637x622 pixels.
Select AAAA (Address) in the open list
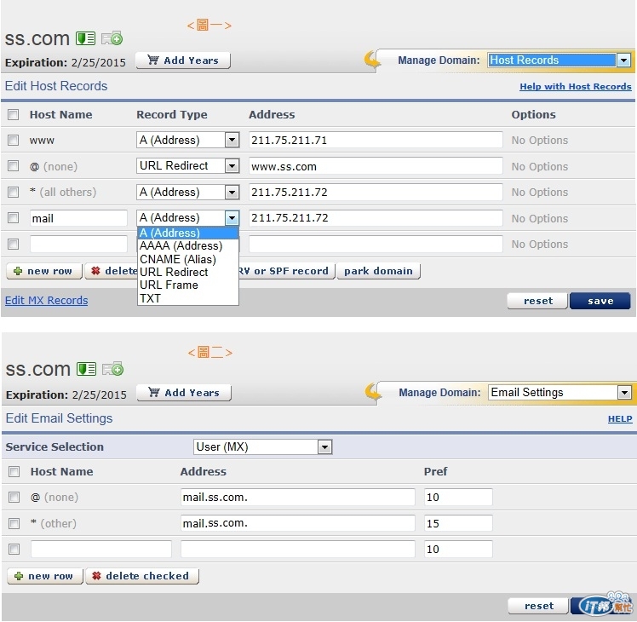pos(187,246)
